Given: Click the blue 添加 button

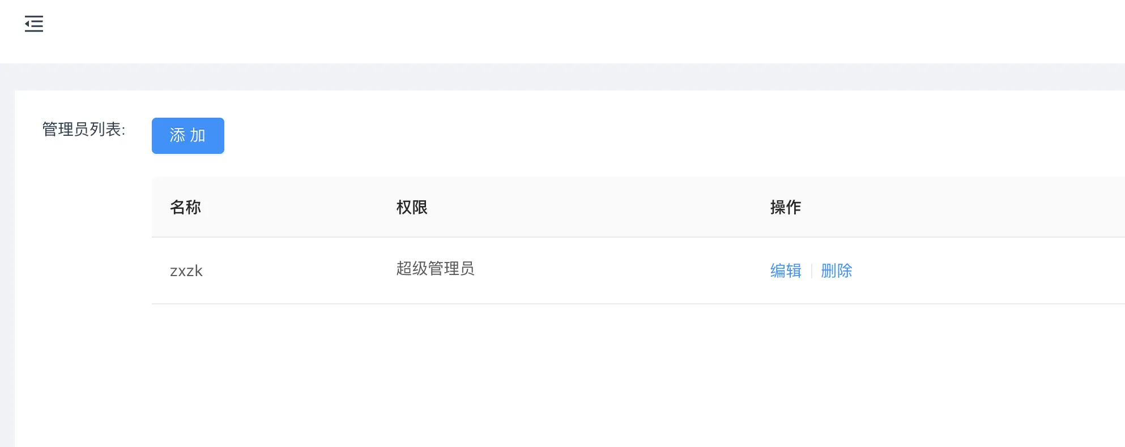Looking at the screenshot, I should pyautogui.click(x=188, y=136).
